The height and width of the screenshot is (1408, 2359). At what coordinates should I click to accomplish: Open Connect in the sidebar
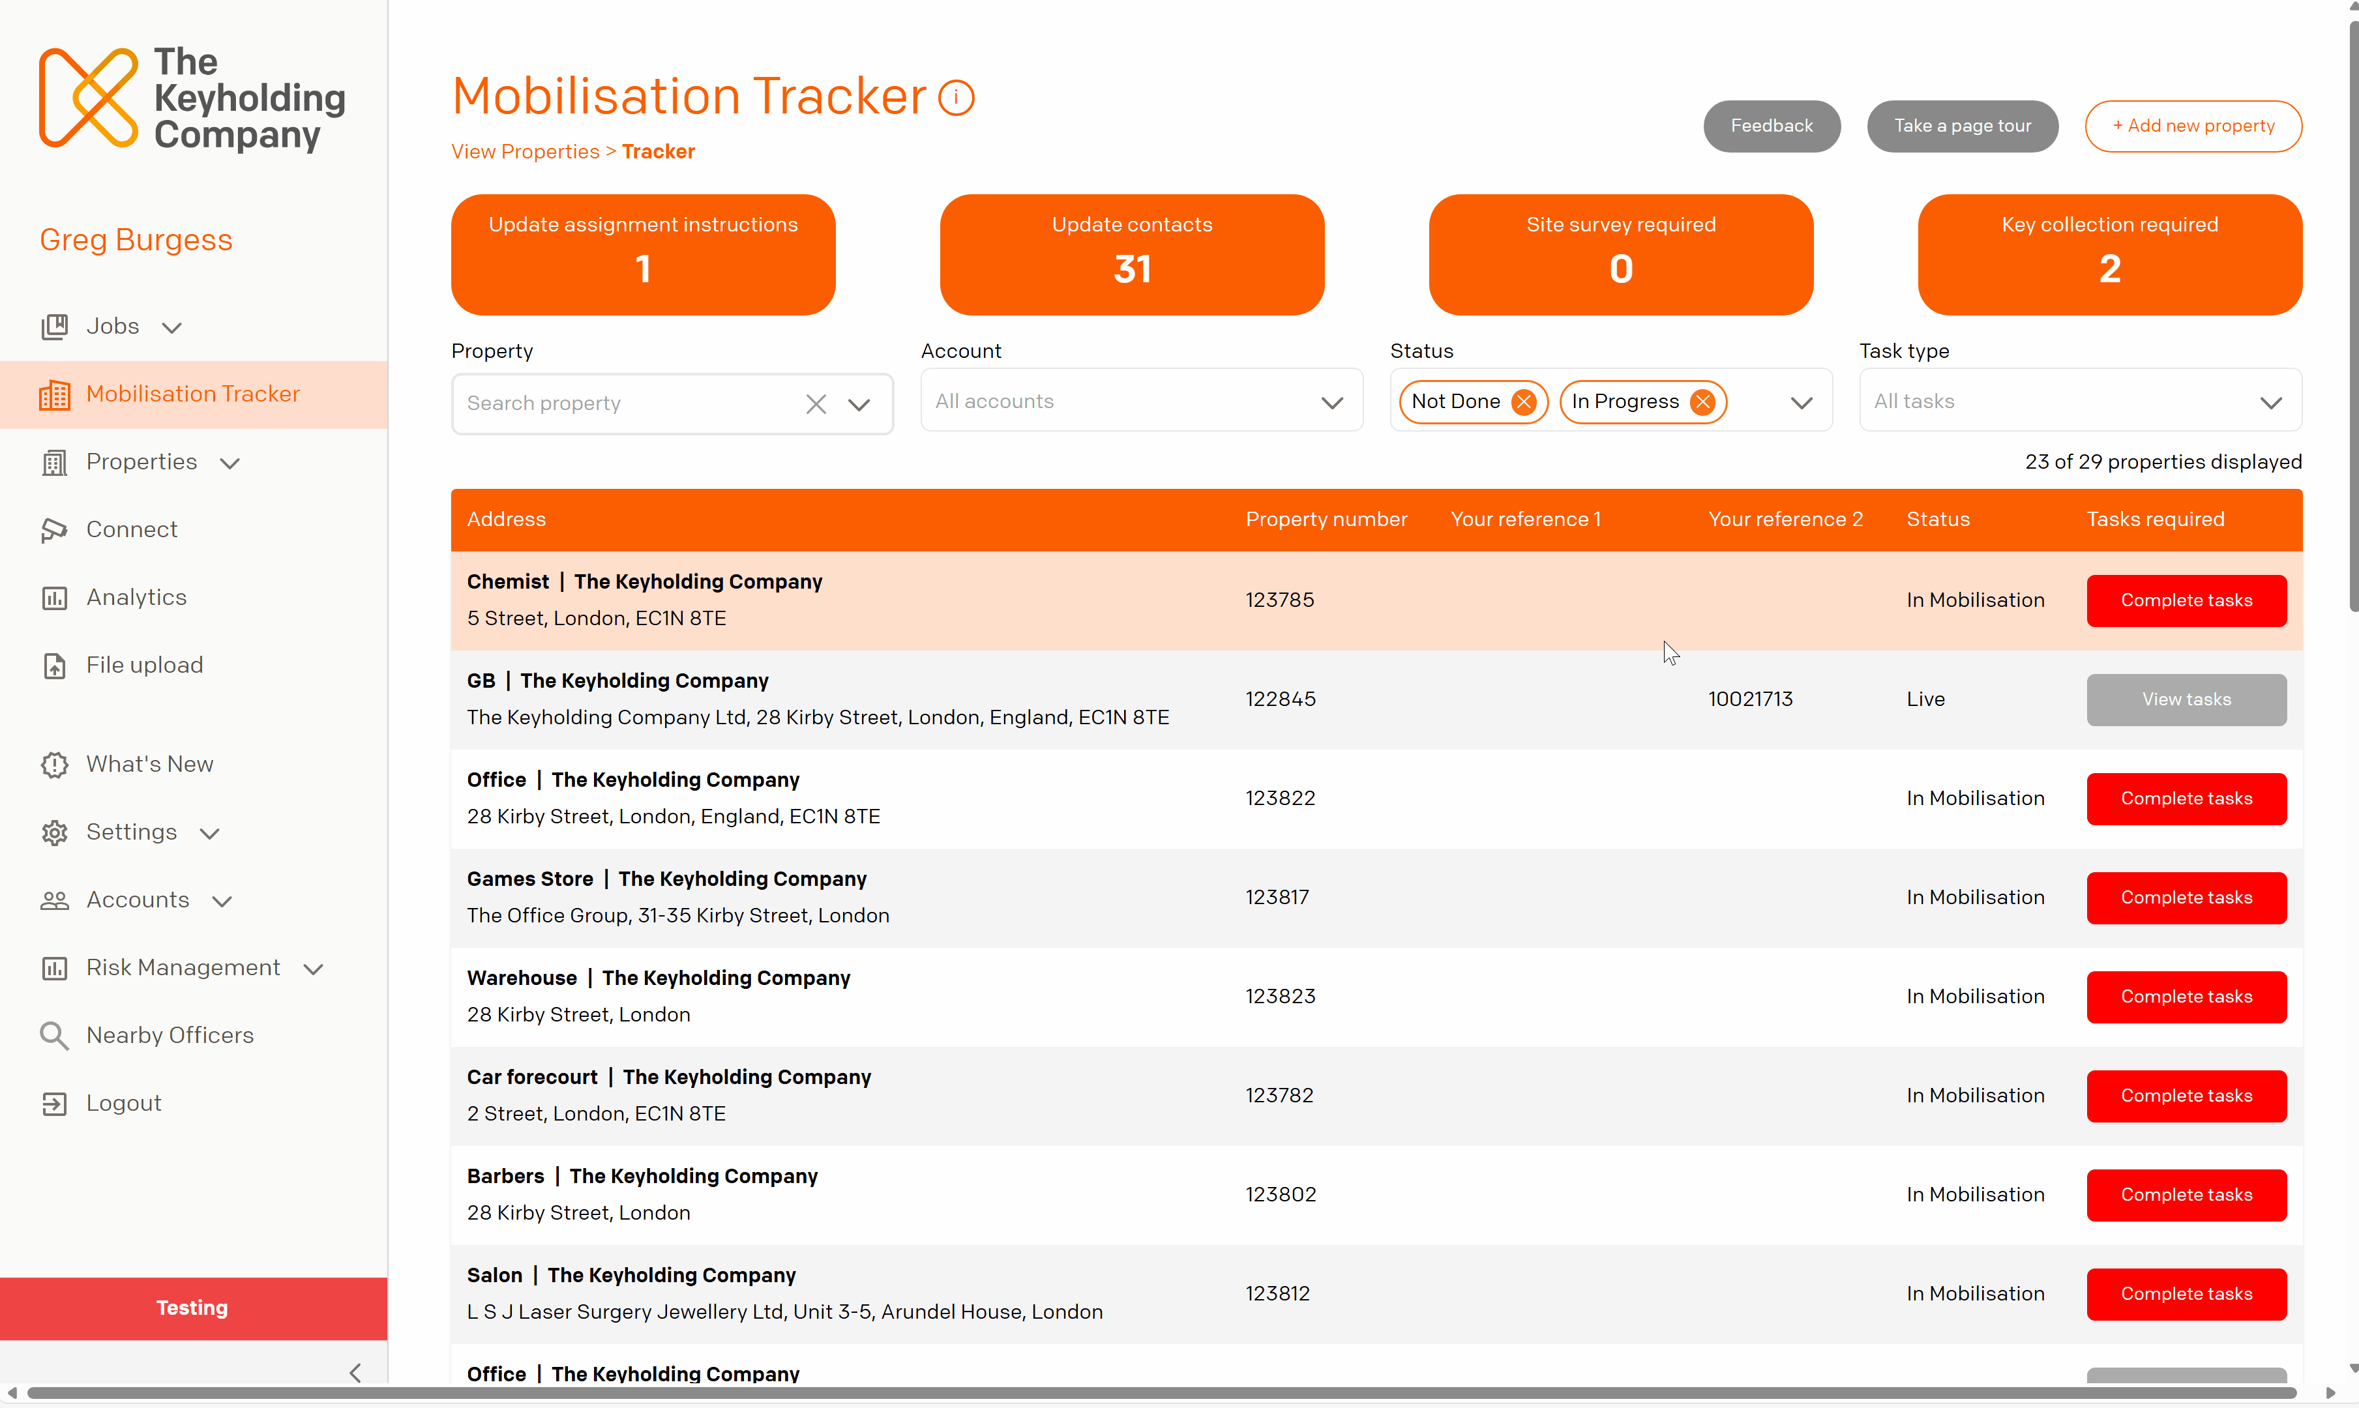pyautogui.click(x=132, y=531)
